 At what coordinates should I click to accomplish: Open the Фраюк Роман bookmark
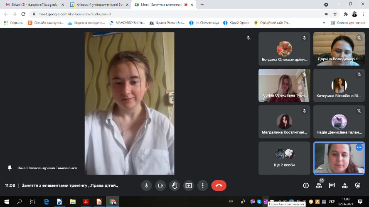pos(167,22)
